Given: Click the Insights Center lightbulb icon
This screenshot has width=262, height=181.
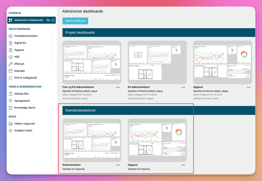Looking at the screenshot, I should coord(11,131).
